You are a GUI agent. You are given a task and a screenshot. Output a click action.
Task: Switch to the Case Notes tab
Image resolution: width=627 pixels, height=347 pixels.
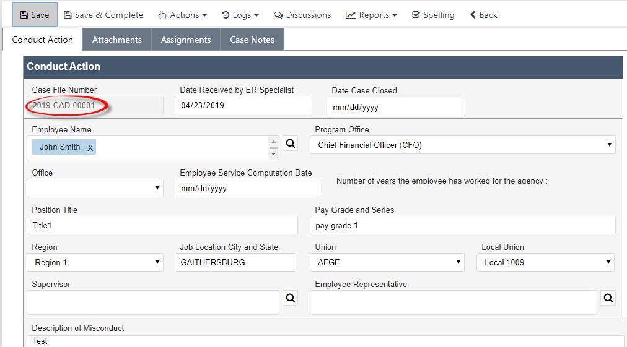point(252,40)
